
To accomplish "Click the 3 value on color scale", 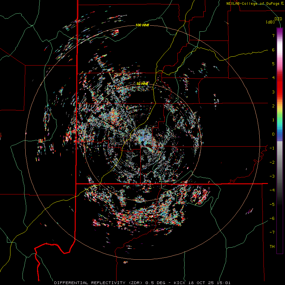I will pos(273,92).
